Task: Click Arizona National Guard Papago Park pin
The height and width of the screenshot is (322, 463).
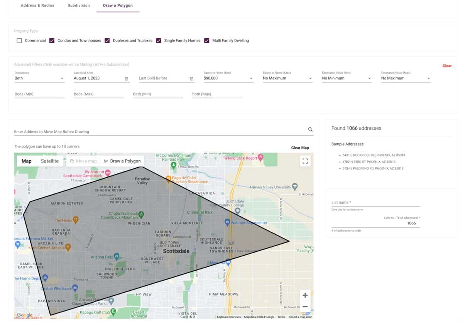Action: (111, 300)
